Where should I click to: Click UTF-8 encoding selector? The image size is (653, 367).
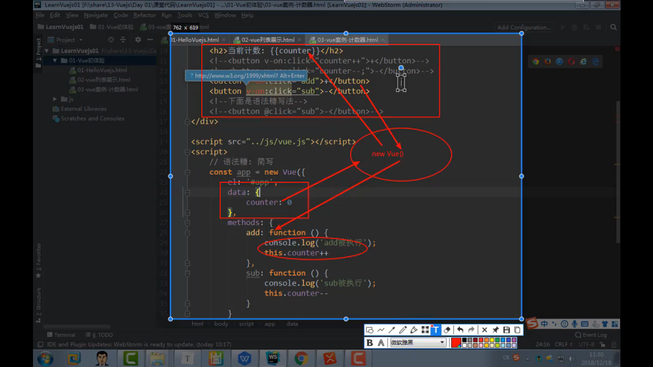[587, 344]
